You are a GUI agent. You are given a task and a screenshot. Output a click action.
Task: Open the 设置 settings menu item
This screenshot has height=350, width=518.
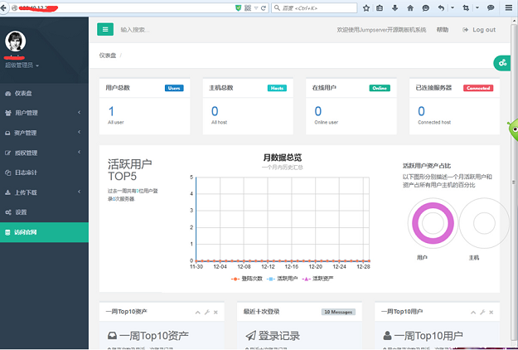44,212
